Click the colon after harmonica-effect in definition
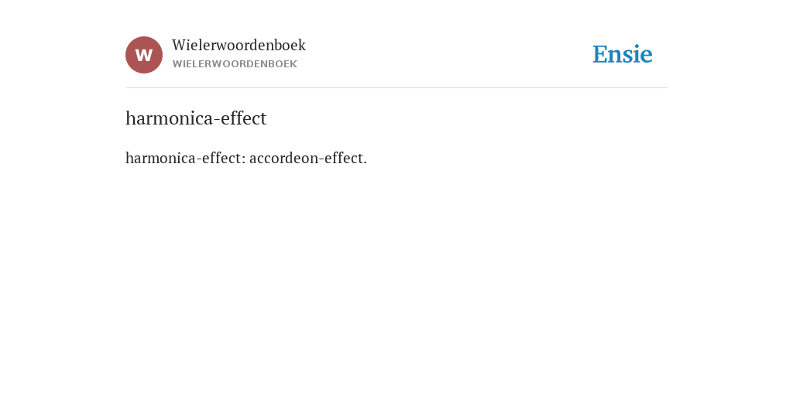The height and width of the screenshot is (396, 793). (x=244, y=159)
